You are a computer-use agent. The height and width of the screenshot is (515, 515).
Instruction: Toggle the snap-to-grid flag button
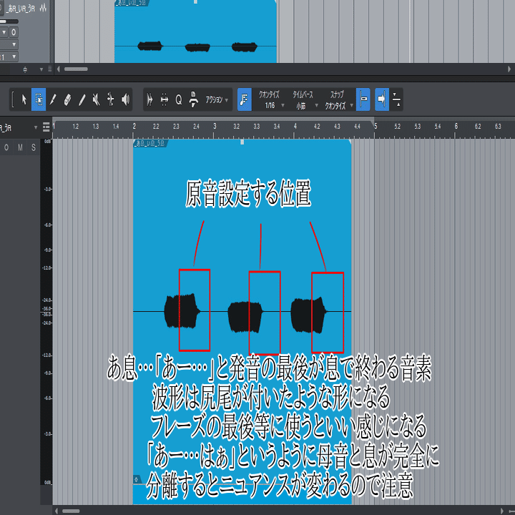[363, 99]
